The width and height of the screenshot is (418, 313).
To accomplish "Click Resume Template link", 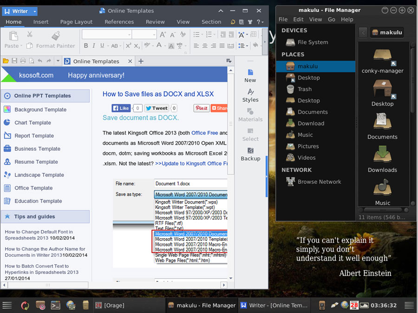I will tap(36, 162).
